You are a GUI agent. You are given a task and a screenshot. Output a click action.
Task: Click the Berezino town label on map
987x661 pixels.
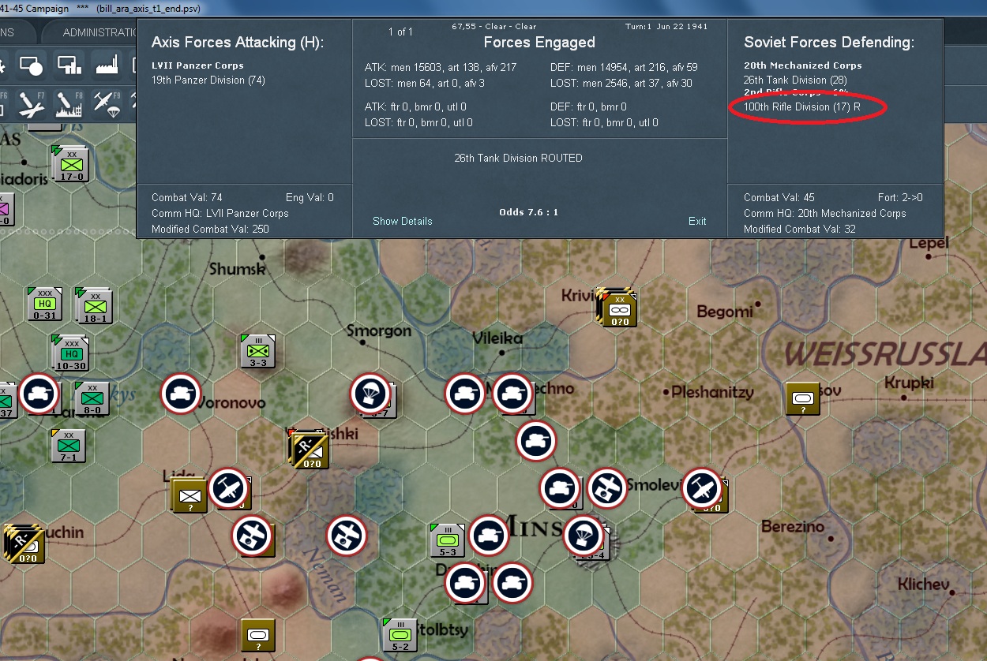pyautogui.click(x=792, y=527)
